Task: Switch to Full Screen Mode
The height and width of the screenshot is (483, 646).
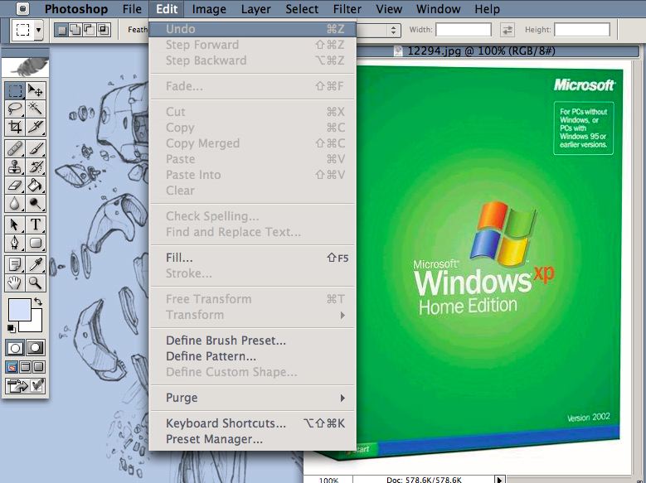Action: click(39, 367)
